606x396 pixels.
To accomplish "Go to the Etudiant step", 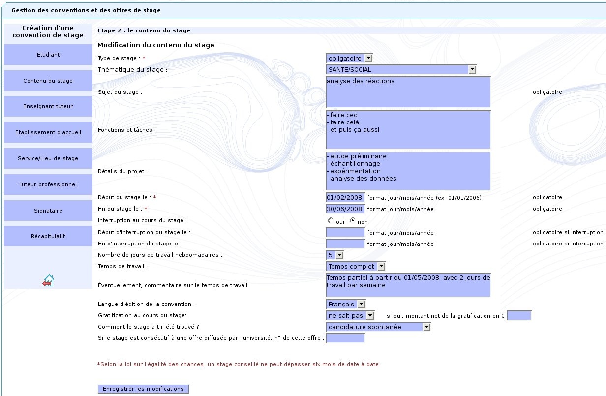I will [x=48, y=55].
